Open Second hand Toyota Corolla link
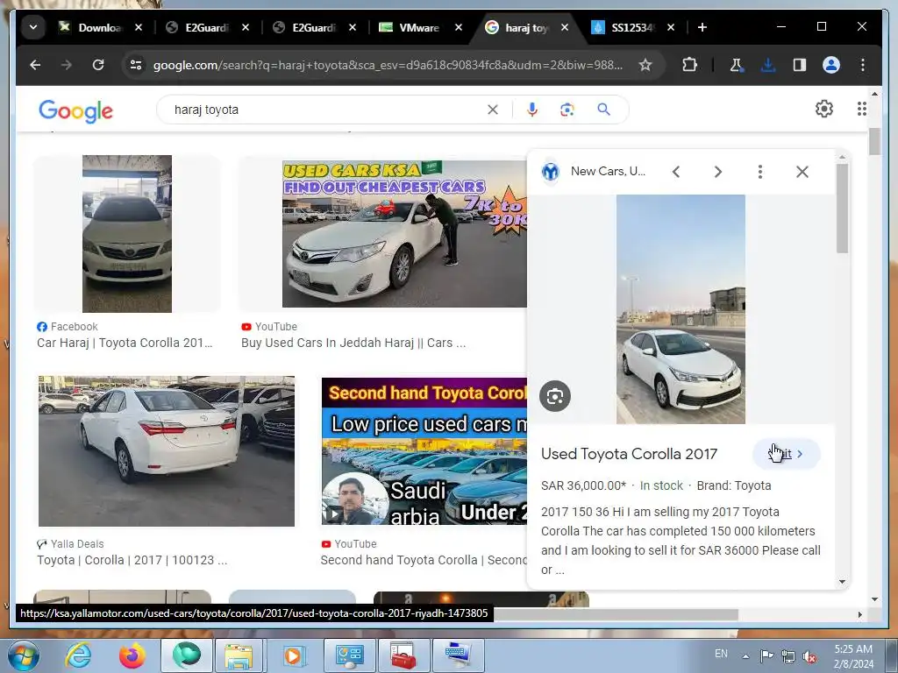Screen dimensions: 898x673 click(x=424, y=560)
